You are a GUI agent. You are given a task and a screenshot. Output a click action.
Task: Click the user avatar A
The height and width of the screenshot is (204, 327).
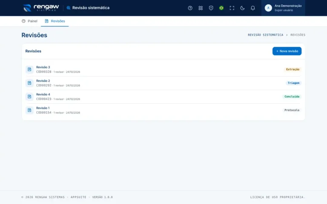pyautogui.click(x=268, y=8)
